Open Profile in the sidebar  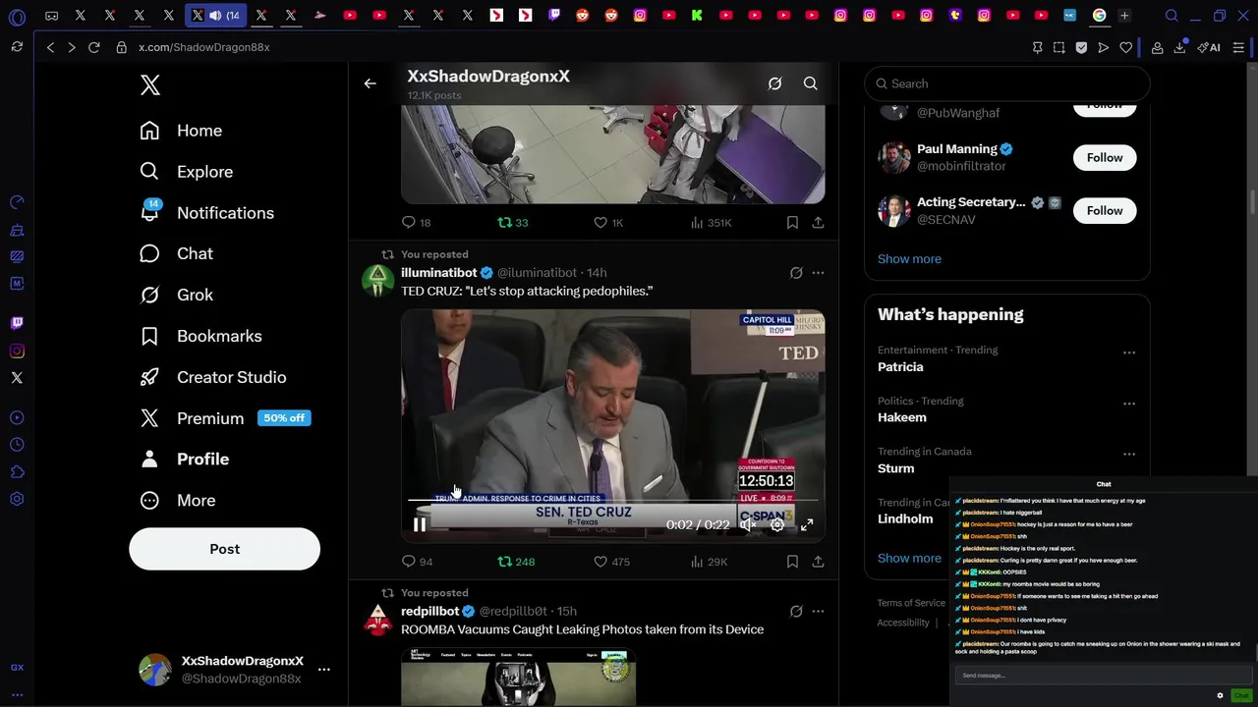tap(185, 460)
